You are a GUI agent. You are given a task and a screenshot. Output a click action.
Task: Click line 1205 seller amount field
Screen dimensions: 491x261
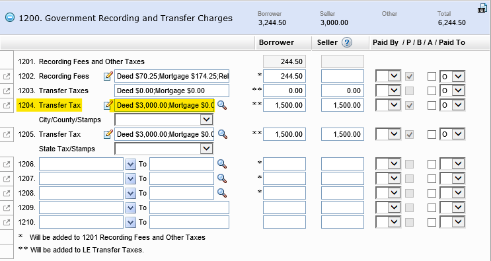pos(342,134)
